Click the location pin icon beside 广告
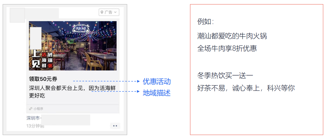 coord(102,12)
